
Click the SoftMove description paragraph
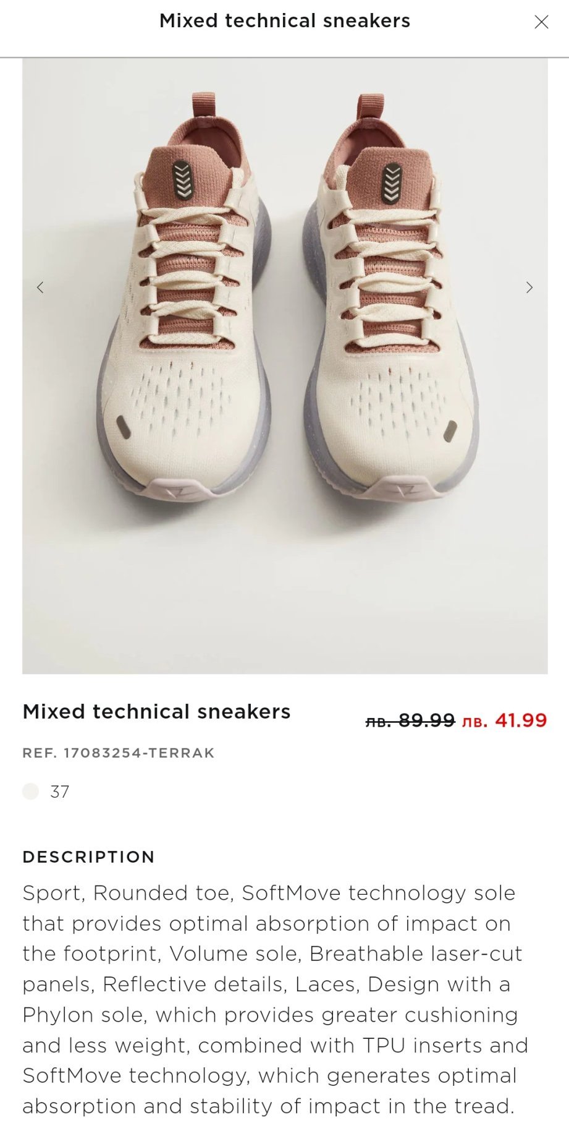tap(275, 999)
